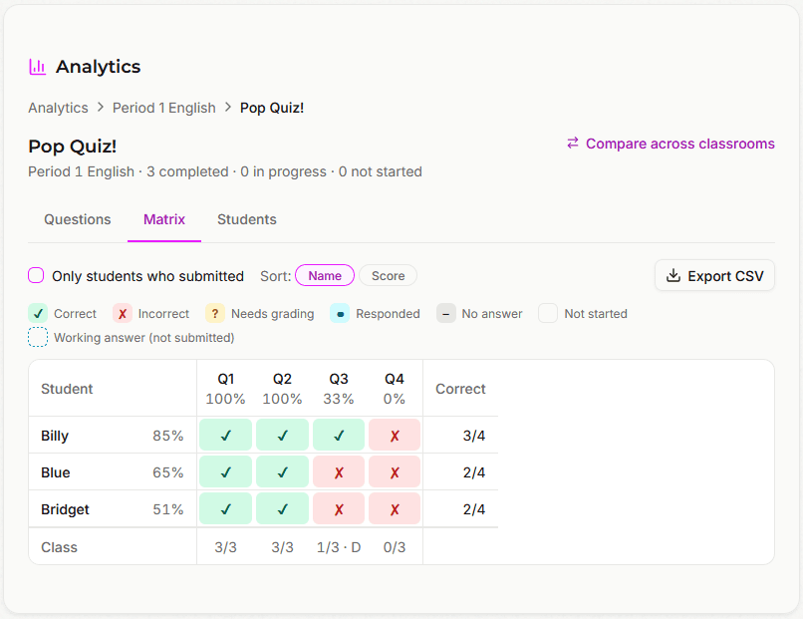Sort the matrix by Score

pos(388,276)
